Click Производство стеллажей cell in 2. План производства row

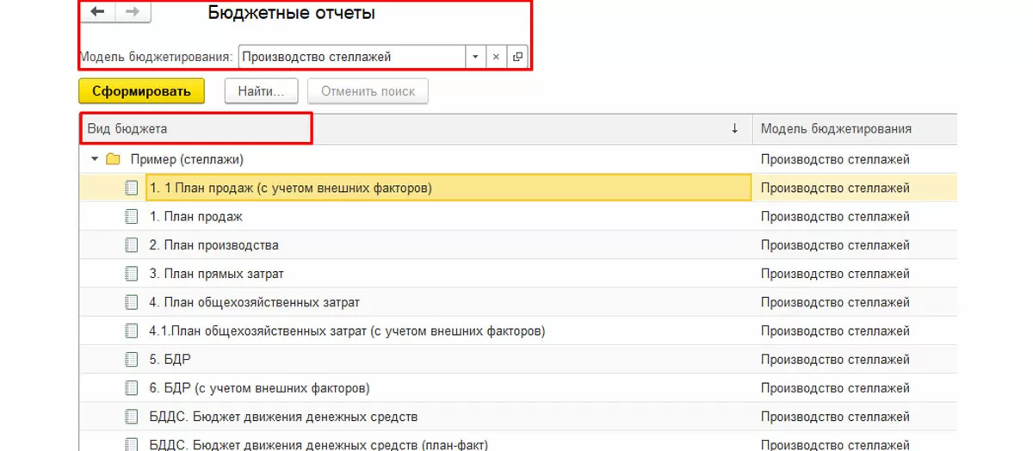pos(855,244)
